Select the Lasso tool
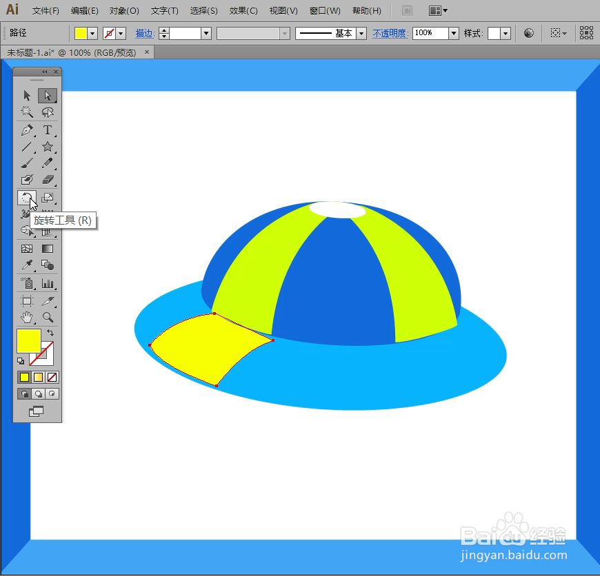This screenshot has width=600, height=576. (48, 112)
